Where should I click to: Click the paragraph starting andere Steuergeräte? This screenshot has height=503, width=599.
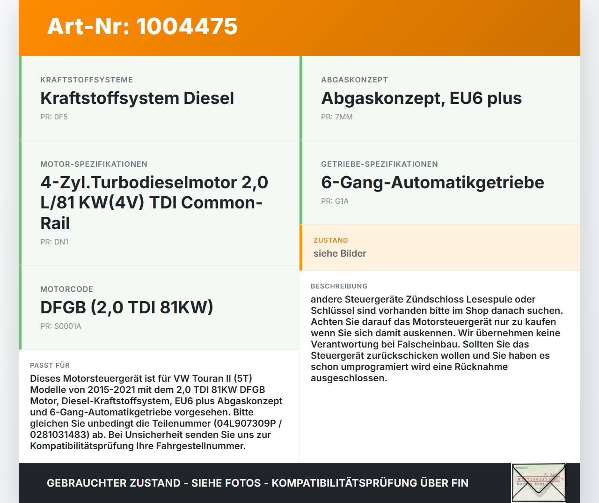pyautogui.click(x=437, y=339)
